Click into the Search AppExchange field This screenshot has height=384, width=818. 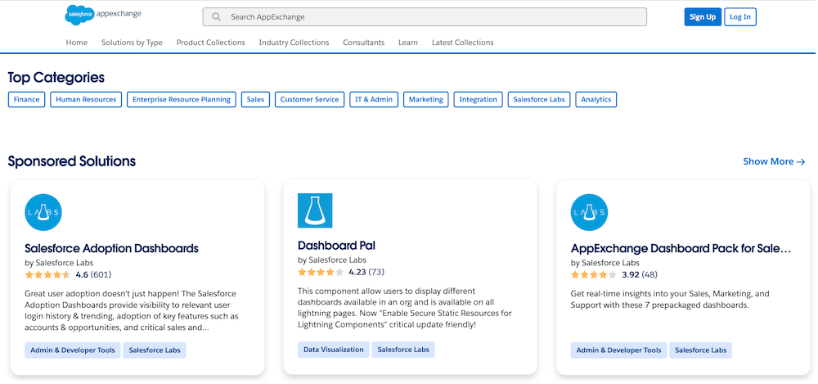pyautogui.click(x=425, y=16)
